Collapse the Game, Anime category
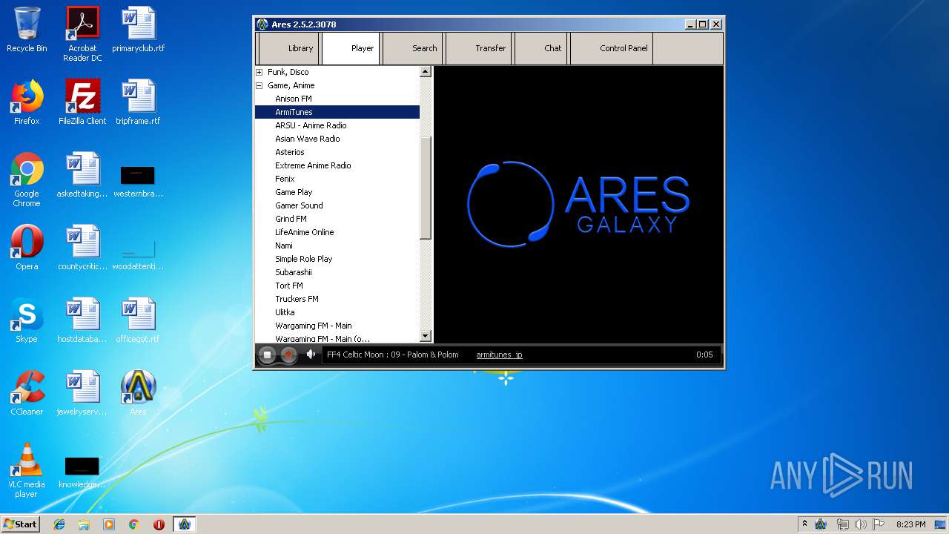Image resolution: width=949 pixels, height=534 pixels. pos(259,85)
